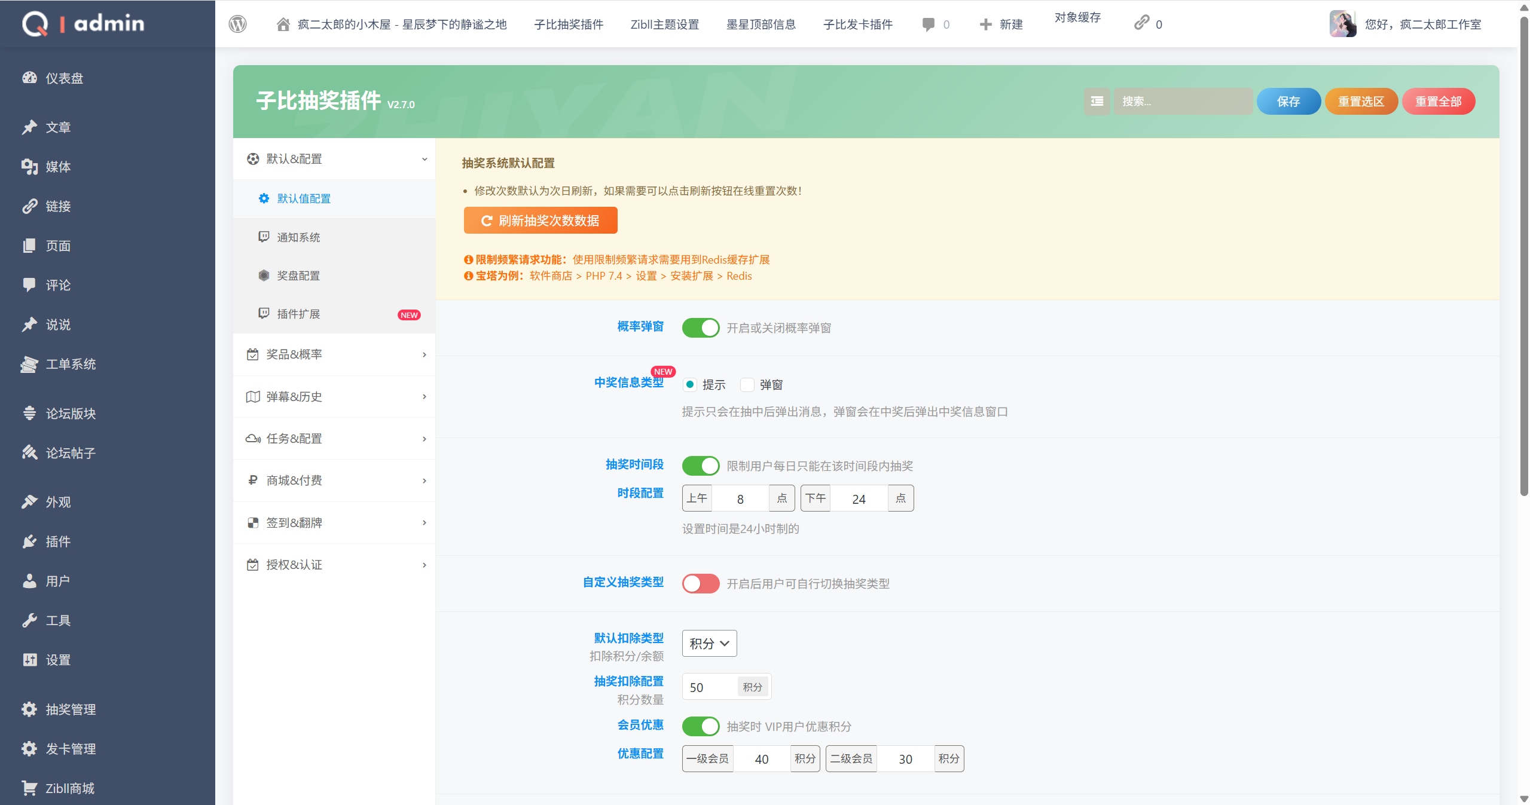Open the 媒体 library from sidebar

tap(58, 167)
